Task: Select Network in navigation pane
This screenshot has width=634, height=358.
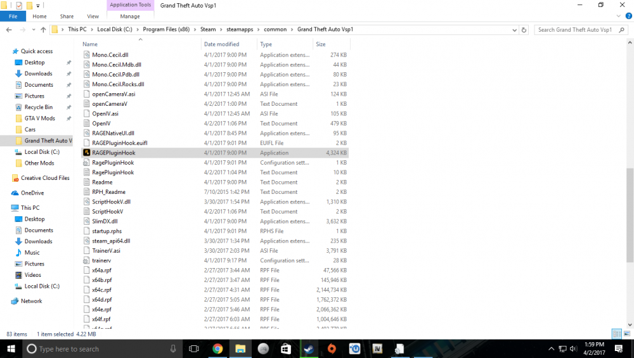Action: pos(31,301)
